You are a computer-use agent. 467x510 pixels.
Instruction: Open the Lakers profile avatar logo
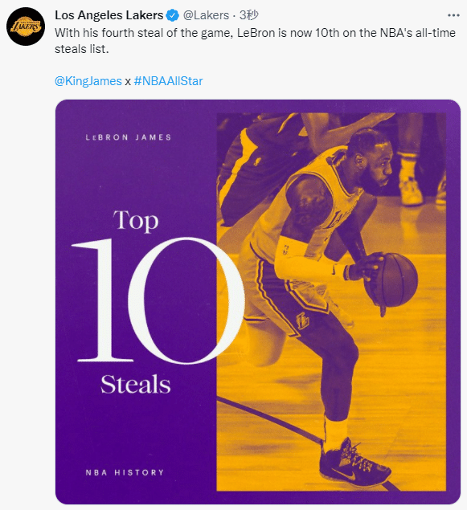26,27
